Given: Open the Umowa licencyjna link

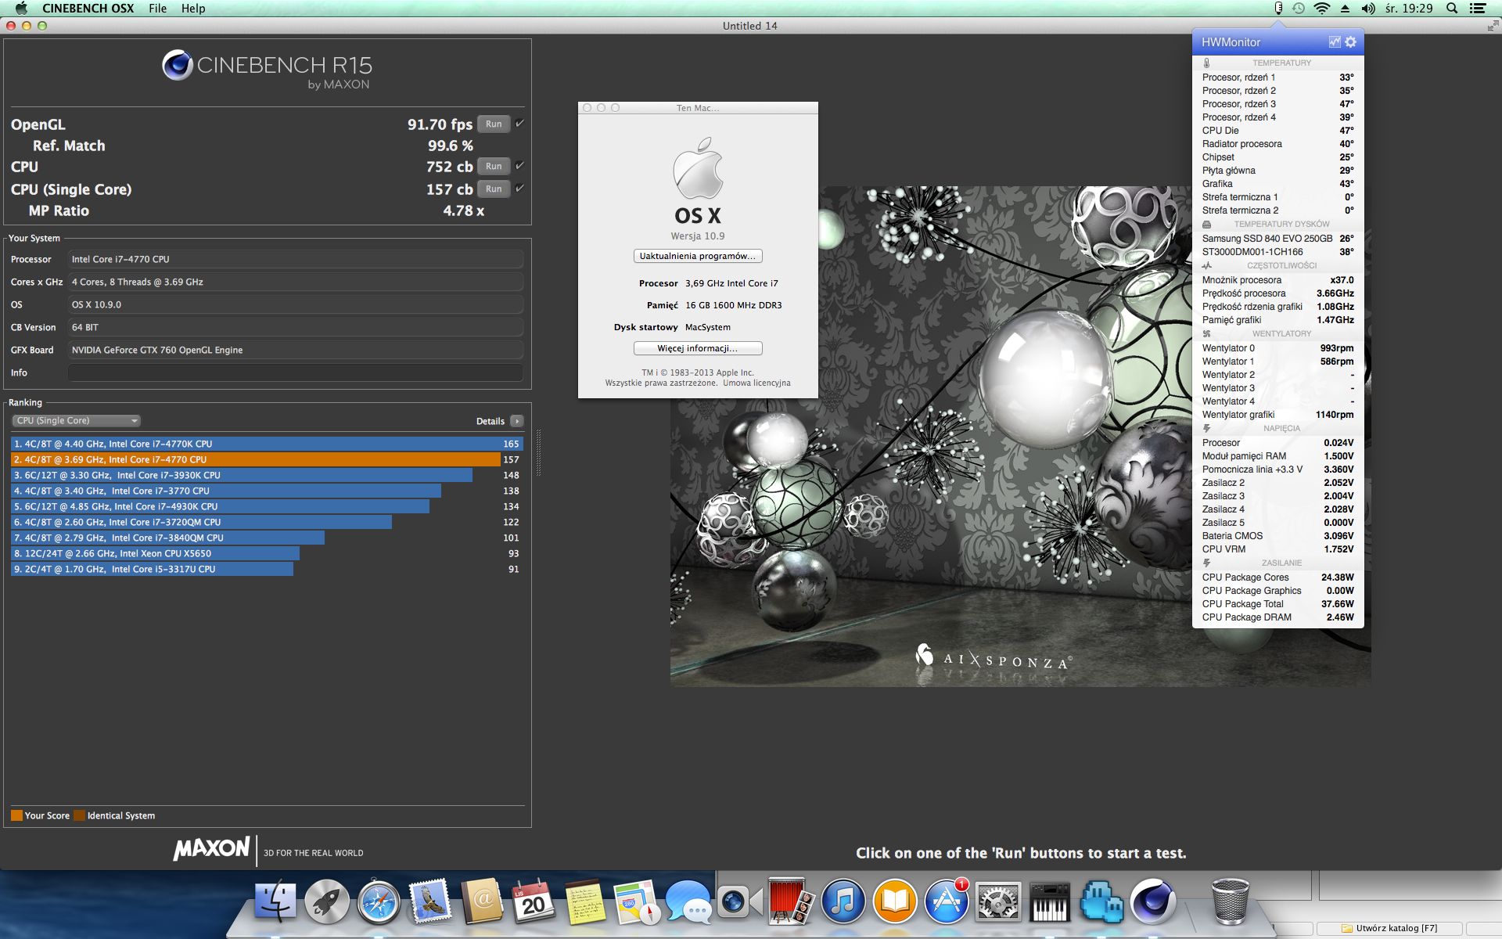Looking at the screenshot, I should tap(756, 383).
